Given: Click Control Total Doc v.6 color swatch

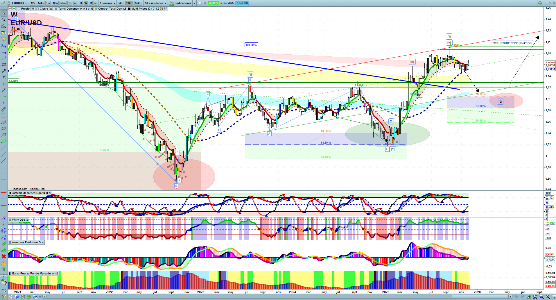Looking at the screenshot, I should [x=96, y=9].
